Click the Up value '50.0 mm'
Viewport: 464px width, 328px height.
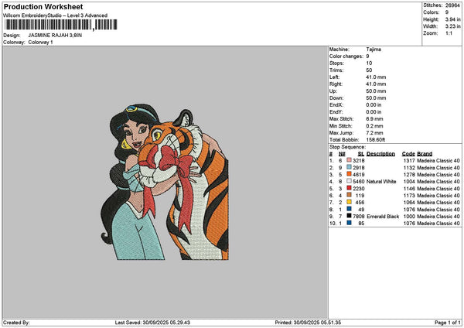(x=376, y=91)
